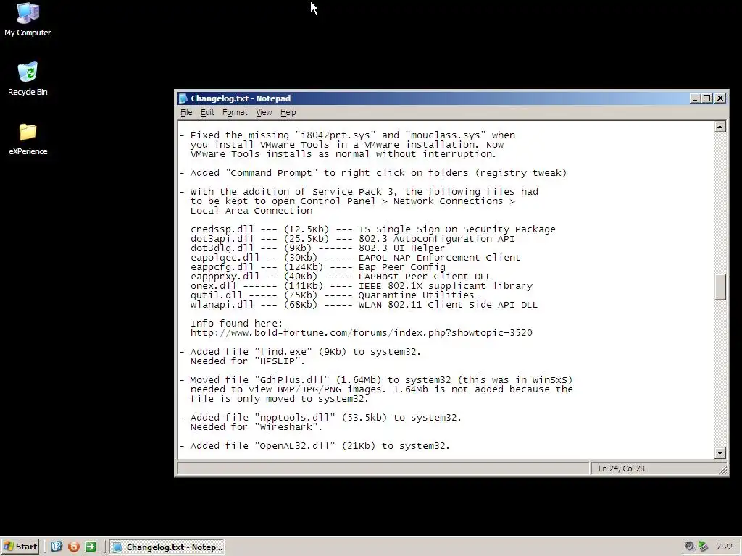Click the first system tray icon
Screen dimensions: 742x556
pos(690,546)
